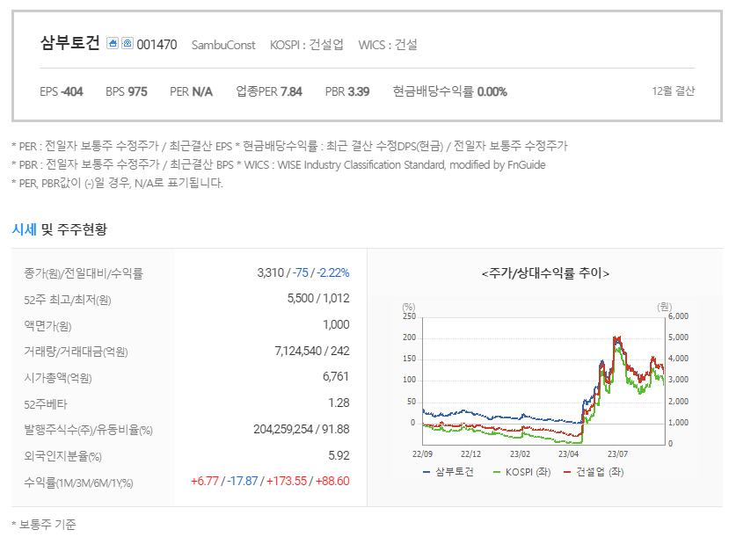Select returns +6.77 / -17.87 / +173.55 / +88.60
This screenshot has height=537, width=729.
pos(270,482)
